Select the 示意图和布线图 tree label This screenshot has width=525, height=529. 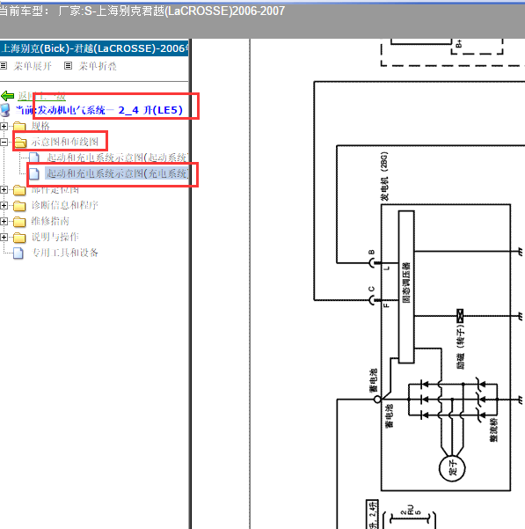tap(65, 142)
